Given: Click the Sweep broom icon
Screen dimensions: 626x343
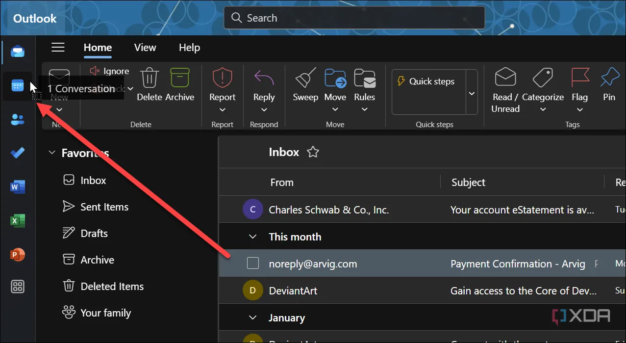Looking at the screenshot, I should pos(305,79).
